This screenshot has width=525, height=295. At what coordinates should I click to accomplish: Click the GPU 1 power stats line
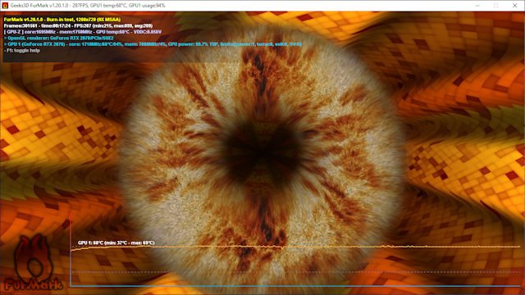[153, 43]
